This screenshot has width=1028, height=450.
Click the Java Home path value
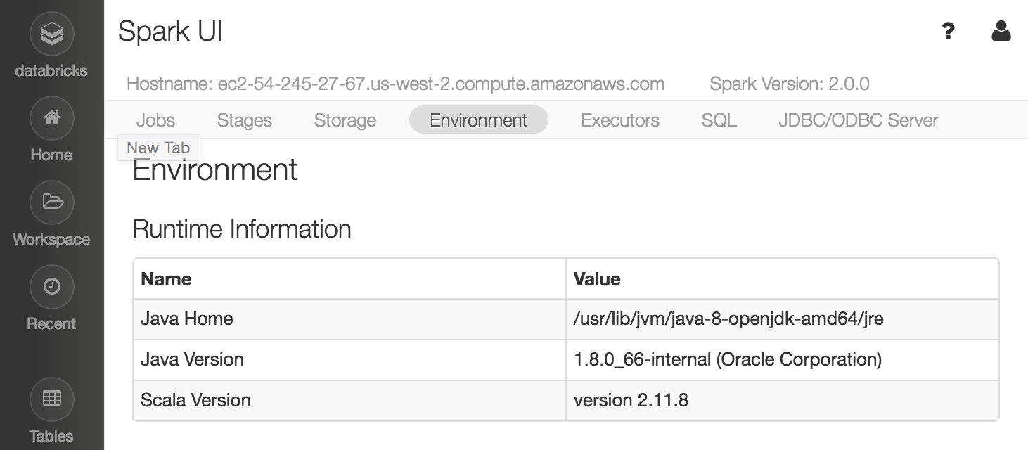tap(728, 319)
